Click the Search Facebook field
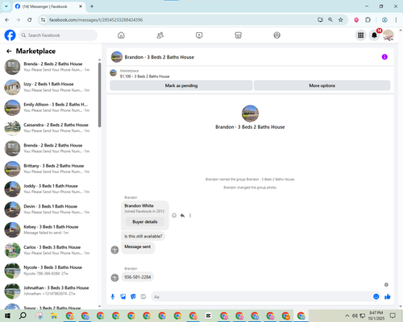403x322 pixels. [x=58, y=35]
